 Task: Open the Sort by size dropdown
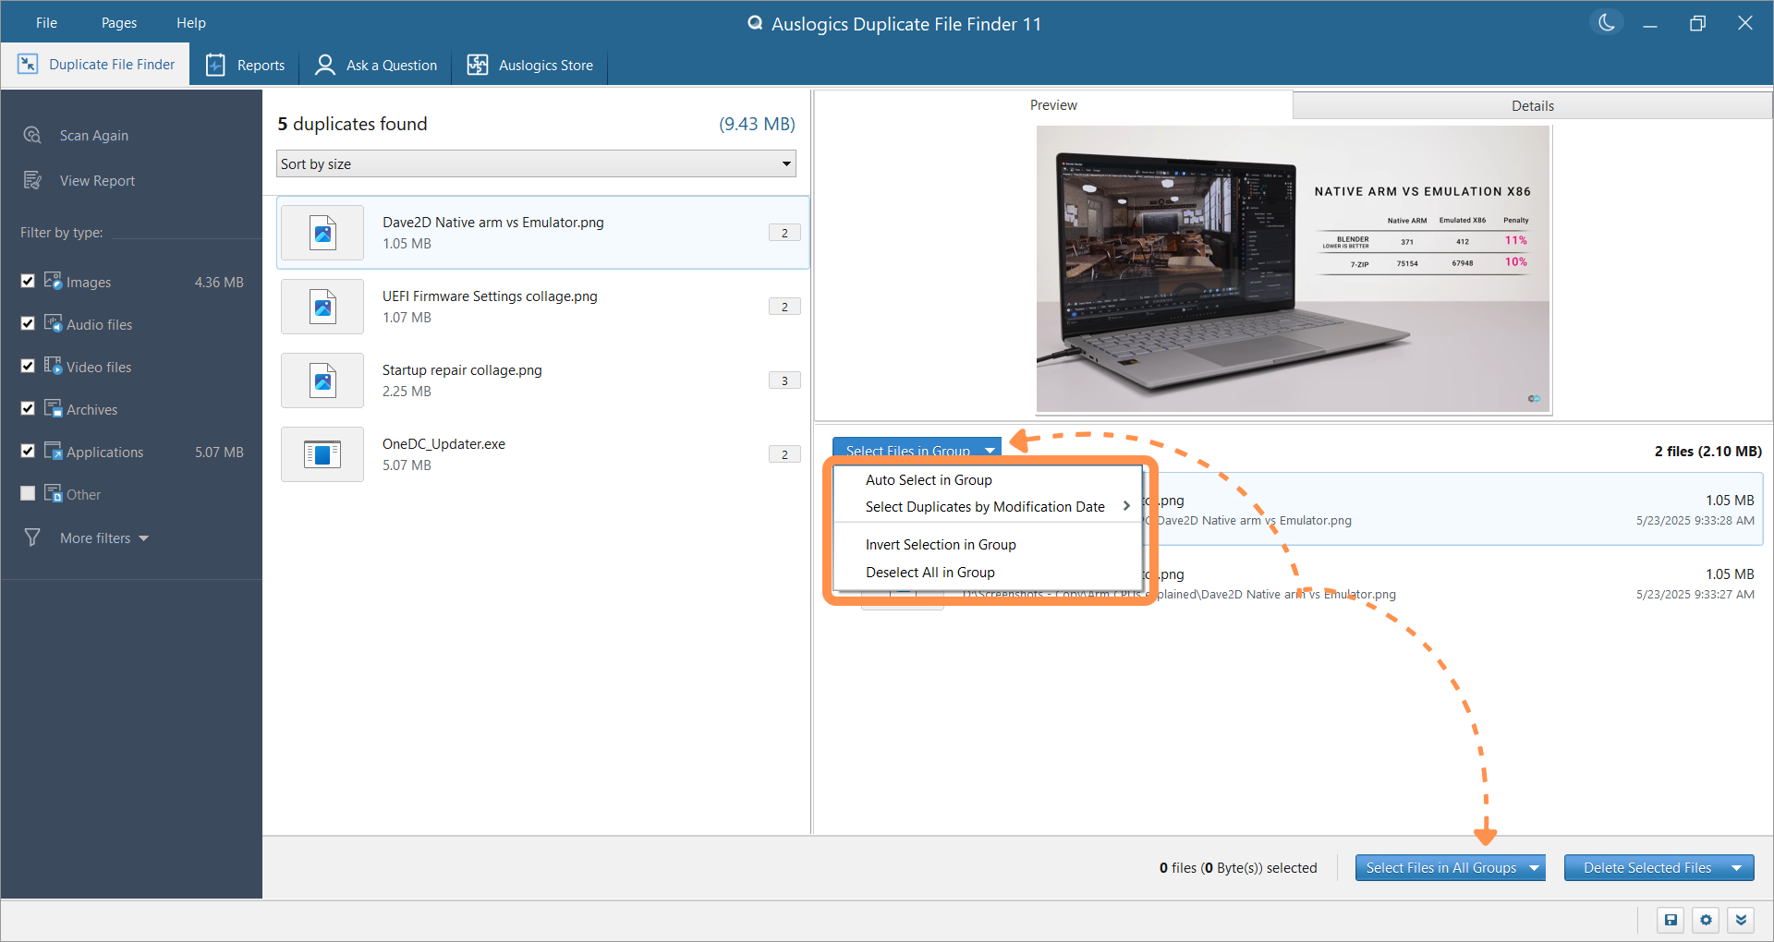coord(536,164)
